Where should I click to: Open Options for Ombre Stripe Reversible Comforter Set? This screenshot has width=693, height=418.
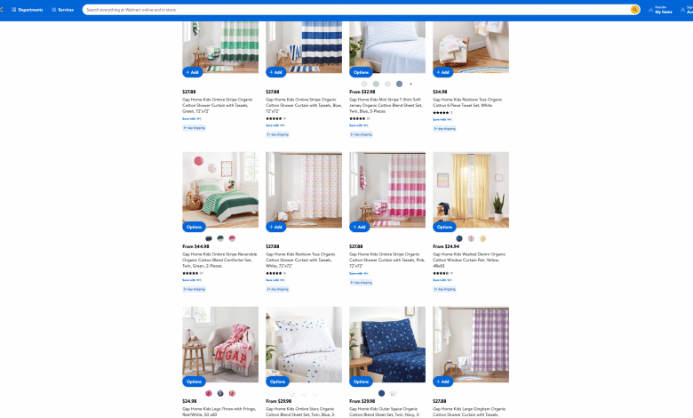coord(194,227)
